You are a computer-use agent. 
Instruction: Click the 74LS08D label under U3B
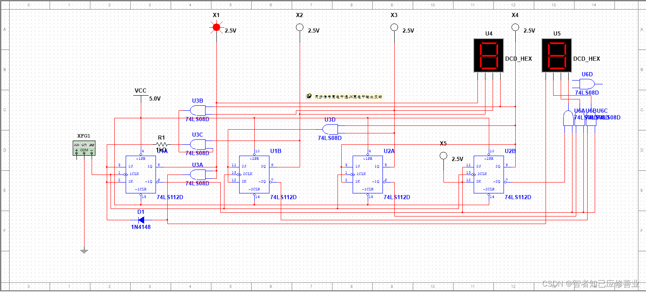click(197, 119)
